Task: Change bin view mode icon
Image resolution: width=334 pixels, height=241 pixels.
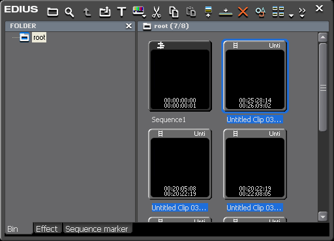Action: pos(278,12)
